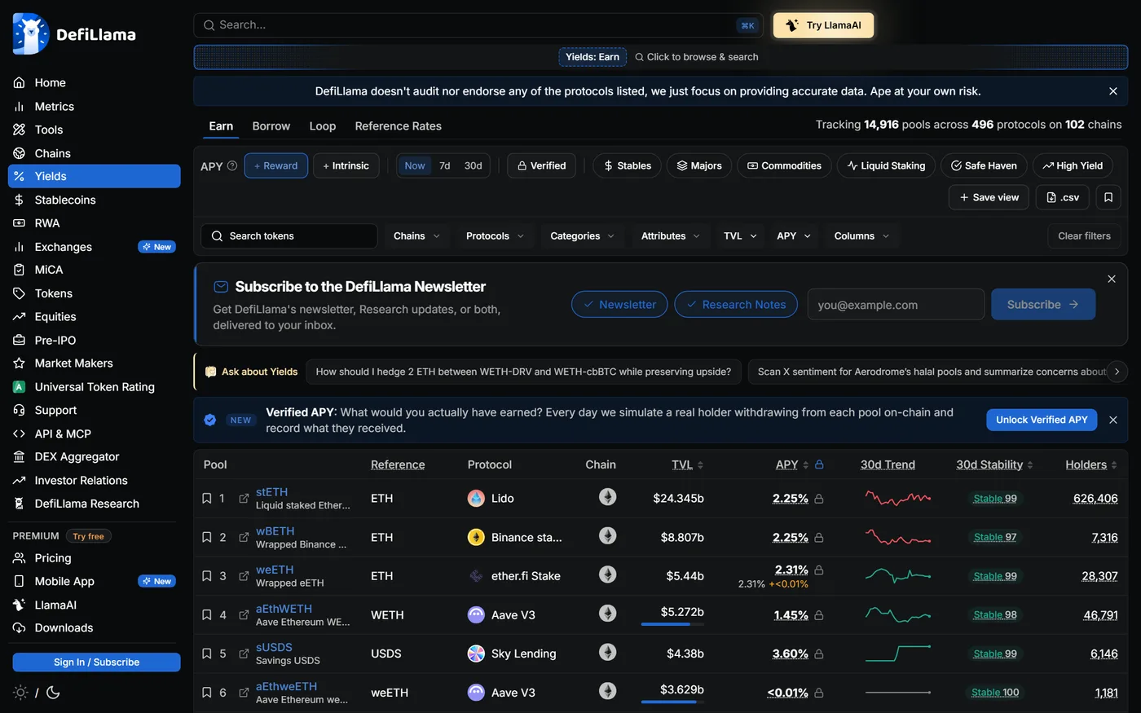Open the DEX Aggregator icon
The height and width of the screenshot is (713, 1141).
pyautogui.click(x=20, y=457)
